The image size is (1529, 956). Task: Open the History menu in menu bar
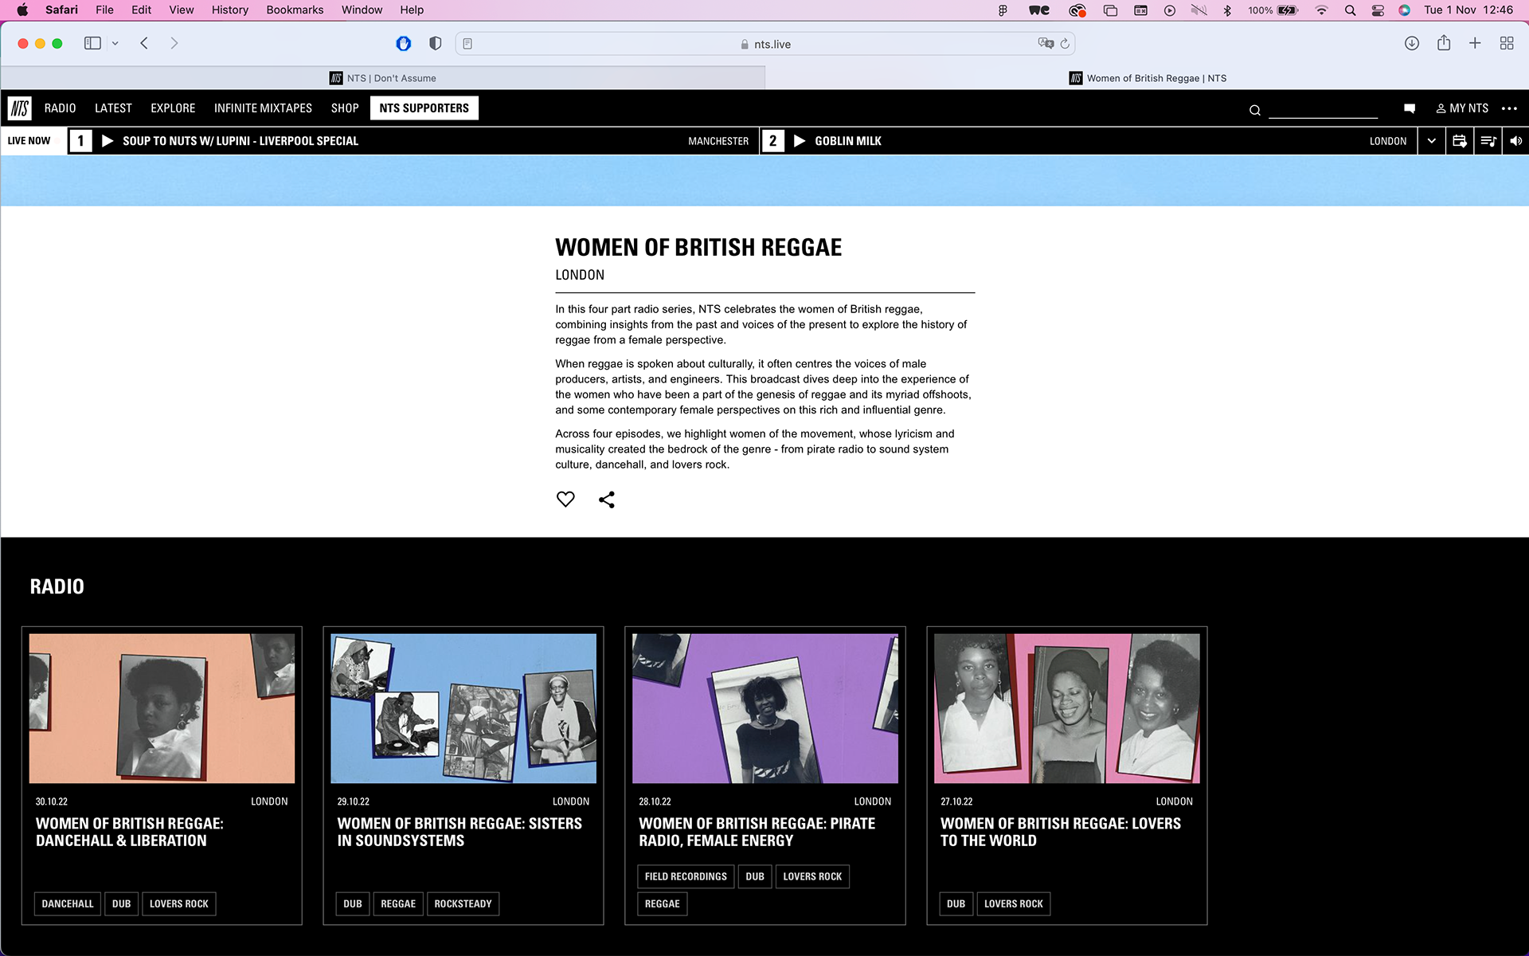pos(230,10)
